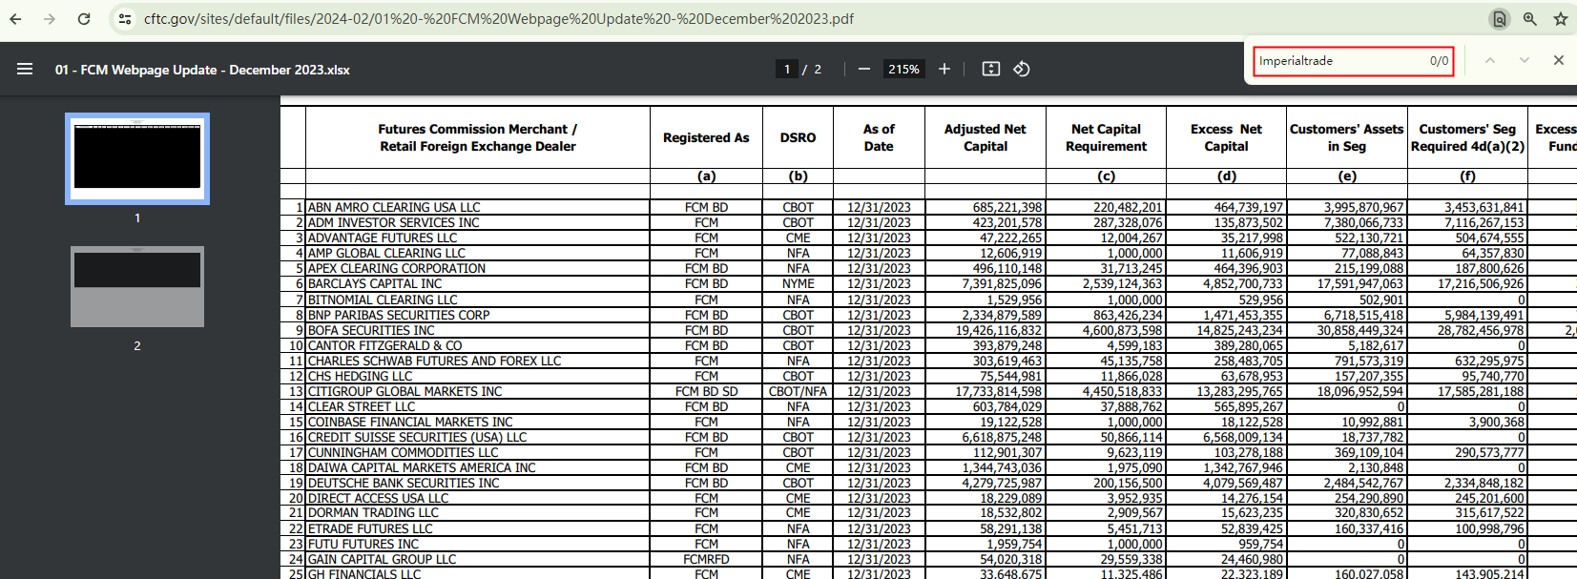1577x579 pixels.
Task: Click the cftc.gov PDF address URL
Action: point(499,19)
